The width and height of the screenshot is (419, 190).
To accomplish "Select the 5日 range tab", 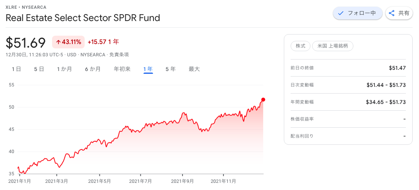I will coord(39,69).
